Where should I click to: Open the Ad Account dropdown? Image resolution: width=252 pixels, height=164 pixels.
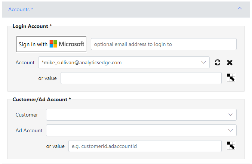coord(141,130)
